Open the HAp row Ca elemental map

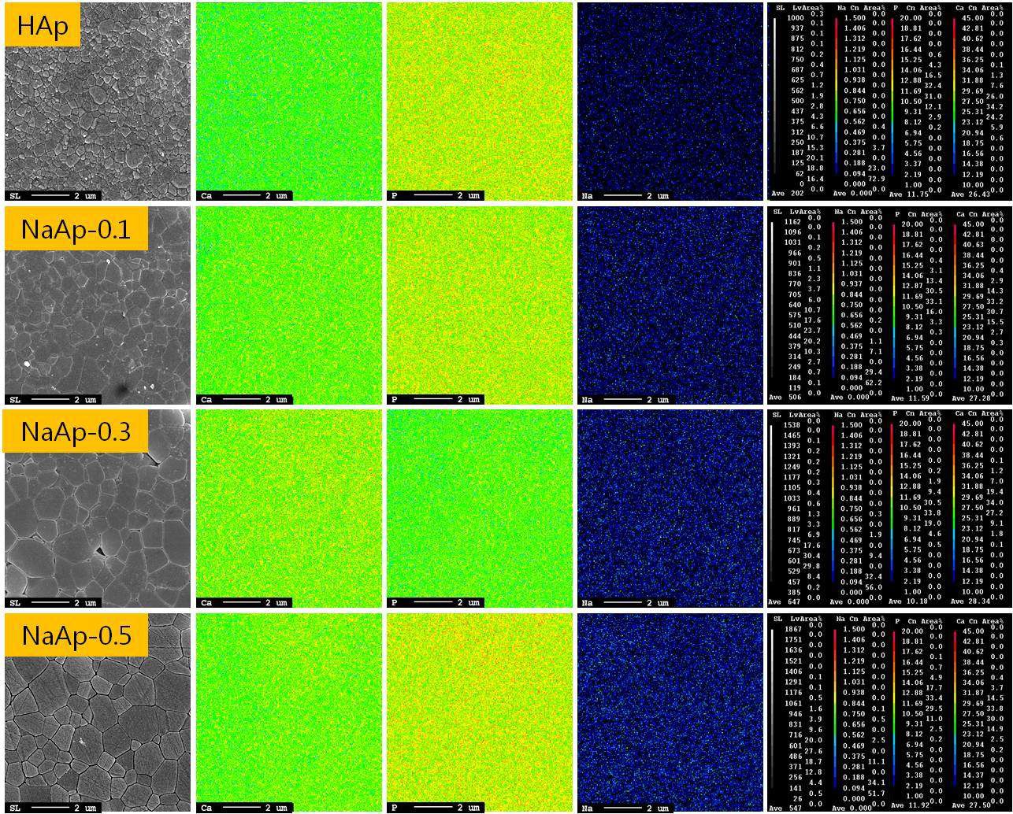(289, 102)
